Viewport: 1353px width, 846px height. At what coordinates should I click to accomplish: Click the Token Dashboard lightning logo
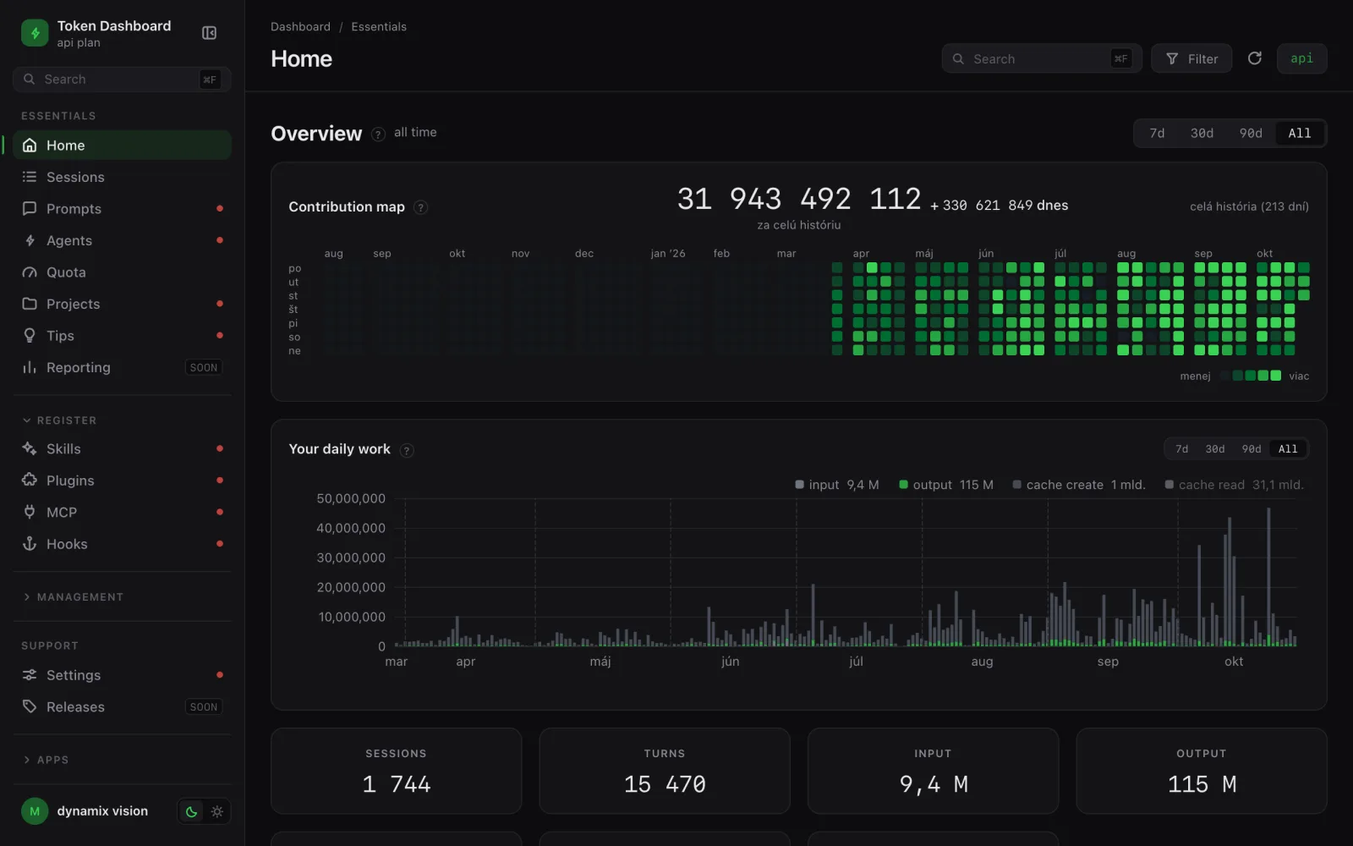[x=35, y=33]
